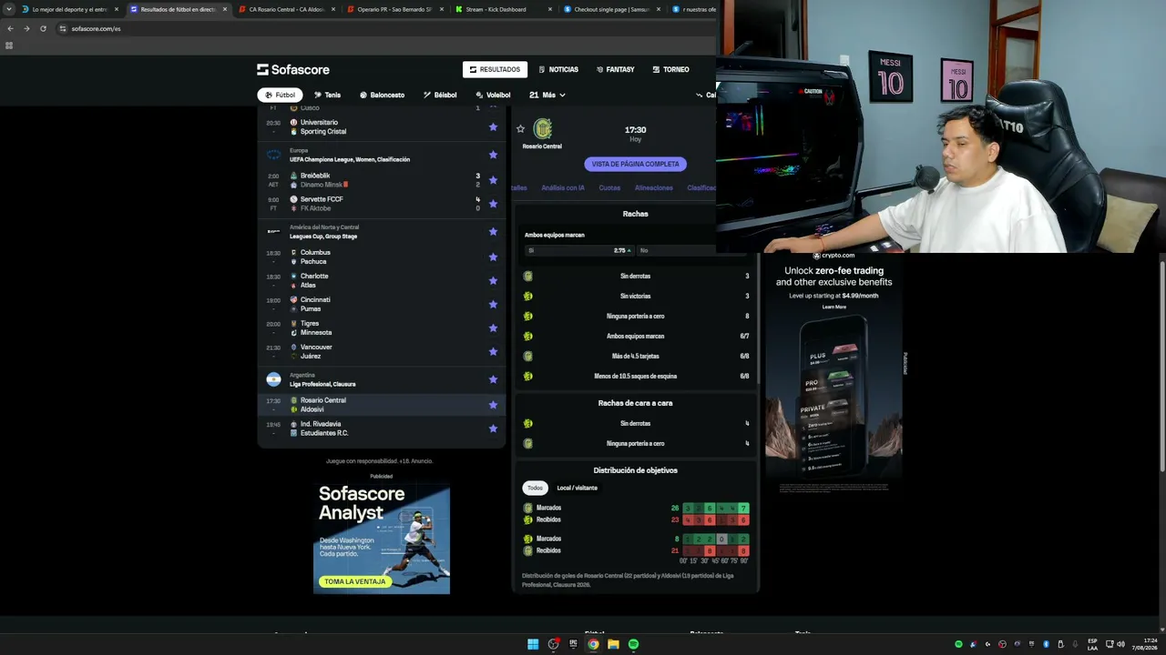Toggle favorite star for Rosario Central match header

pos(520,129)
